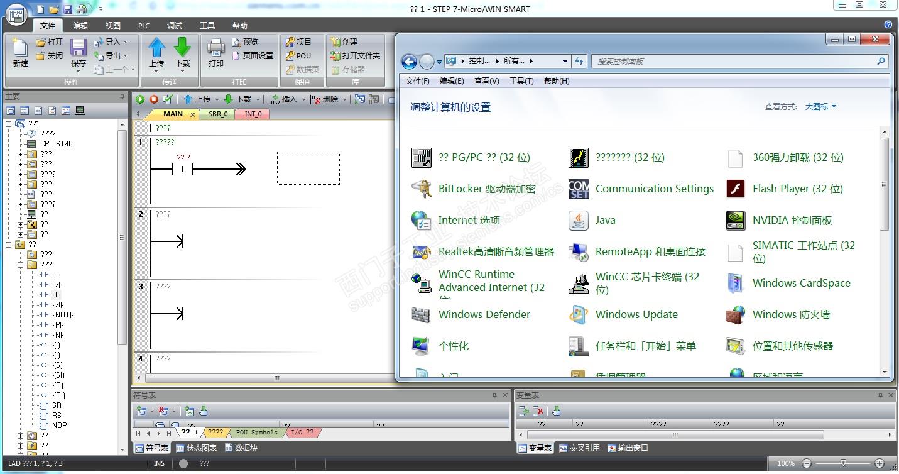The width and height of the screenshot is (899, 474).
Task: Click the 项目 protection key button
Action: [298, 42]
